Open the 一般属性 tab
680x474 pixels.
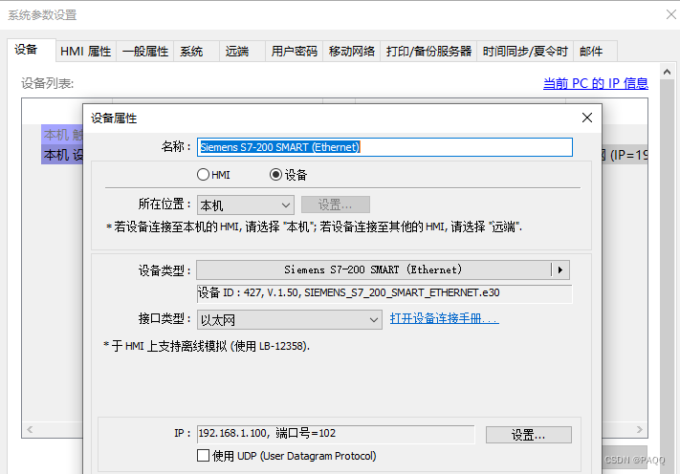pyautogui.click(x=144, y=52)
